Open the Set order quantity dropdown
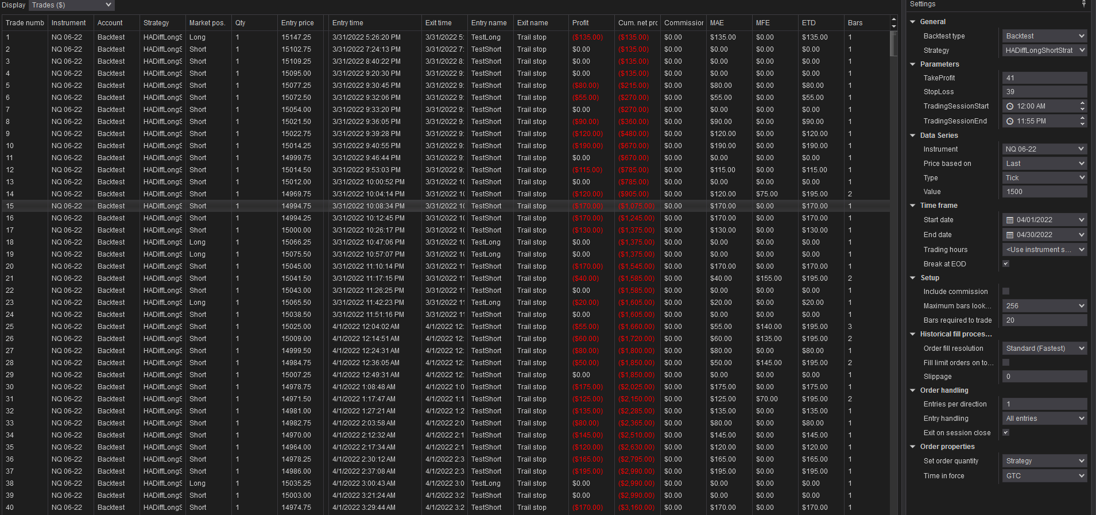This screenshot has width=1096, height=515. (x=1044, y=461)
